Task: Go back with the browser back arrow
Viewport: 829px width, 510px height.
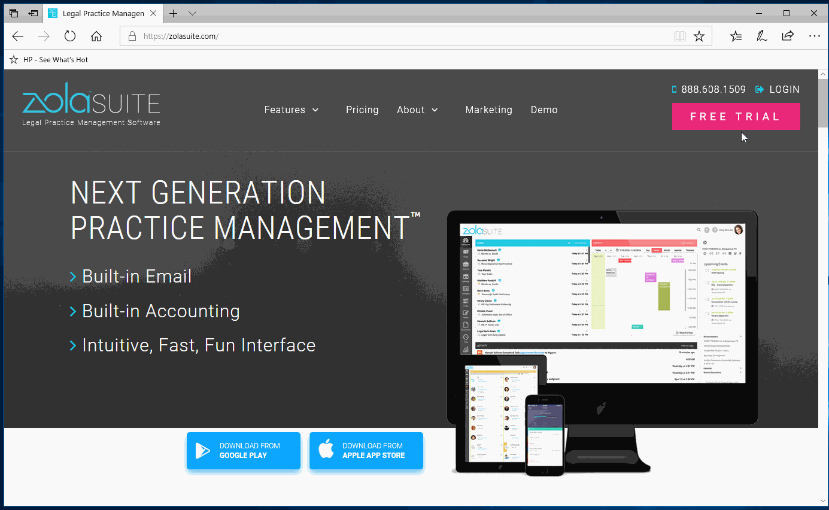Action: coord(18,36)
